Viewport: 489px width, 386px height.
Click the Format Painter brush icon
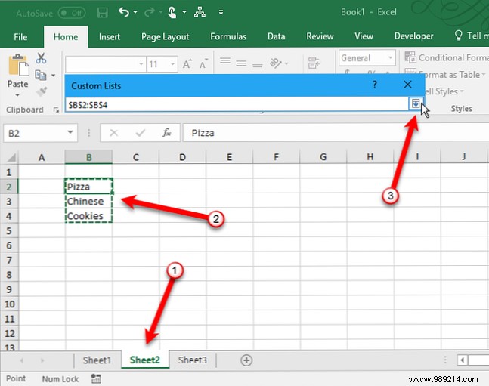pyautogui.click(x=41, y=92)
